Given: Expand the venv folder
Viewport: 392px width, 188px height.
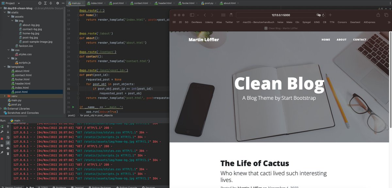Looking at the screenshot, I should pos(5,96).
